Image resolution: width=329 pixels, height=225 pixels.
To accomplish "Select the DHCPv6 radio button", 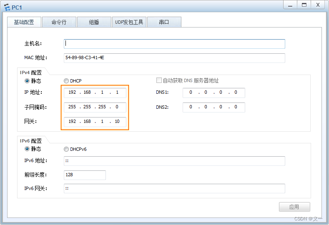I will click(x=66, y=149).
